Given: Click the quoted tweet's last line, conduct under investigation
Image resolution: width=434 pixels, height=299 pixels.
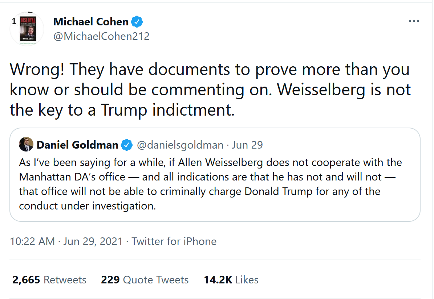Looking at the screenshot, I should pos(87,206).
